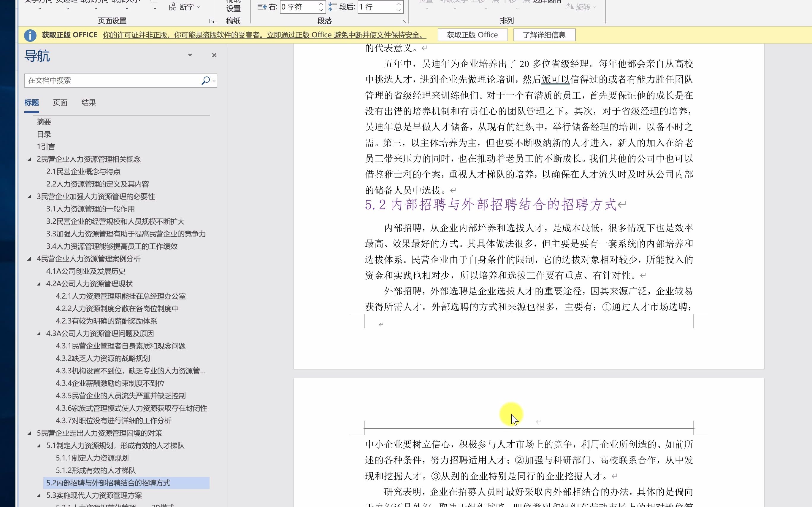Screen dimensions: 812x507
Task: Go to 4.3.2缺乏人力资源的战略规划
Action: pos(103,358)
